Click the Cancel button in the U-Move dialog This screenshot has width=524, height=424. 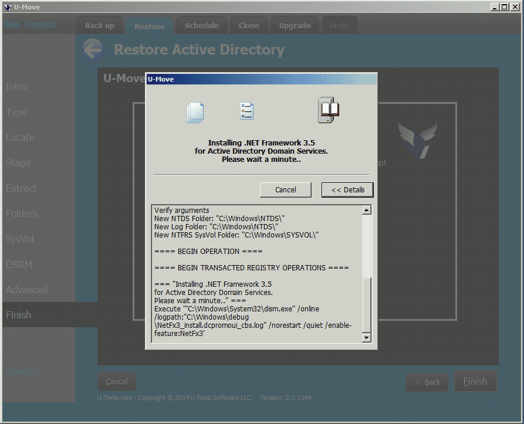285,189
